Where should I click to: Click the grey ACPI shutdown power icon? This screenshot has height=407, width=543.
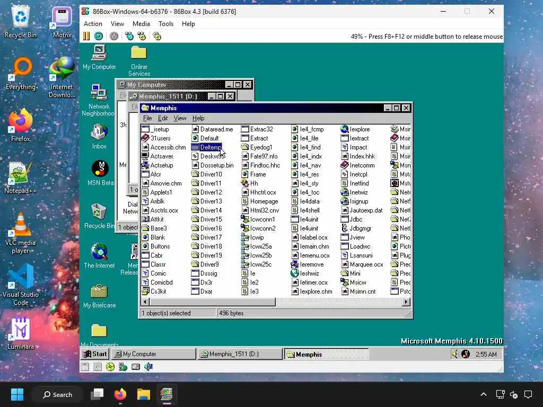(x=114, y=36)
